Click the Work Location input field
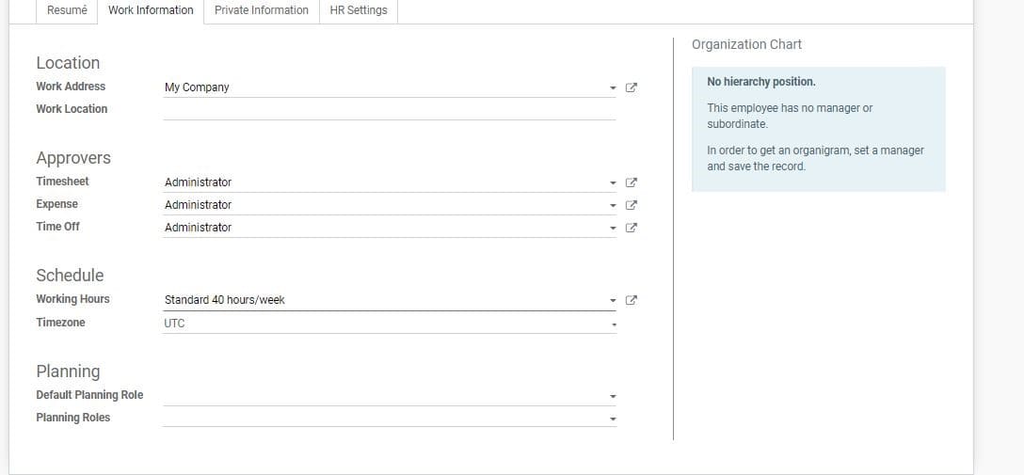Viewport: 1024px width, 475px height. point(389,109)
